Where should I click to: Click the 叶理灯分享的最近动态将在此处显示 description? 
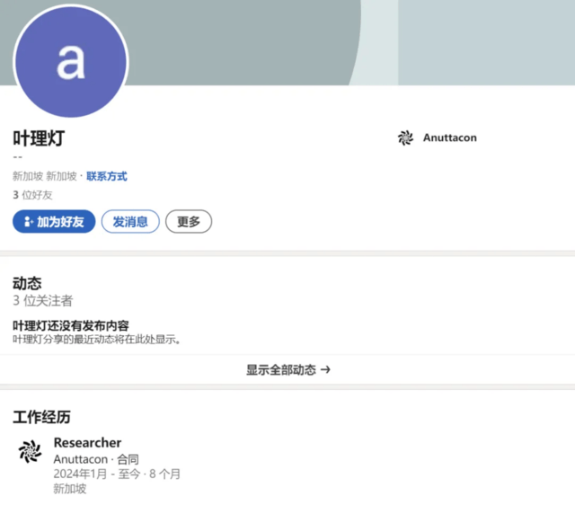(x=97, y=340)
